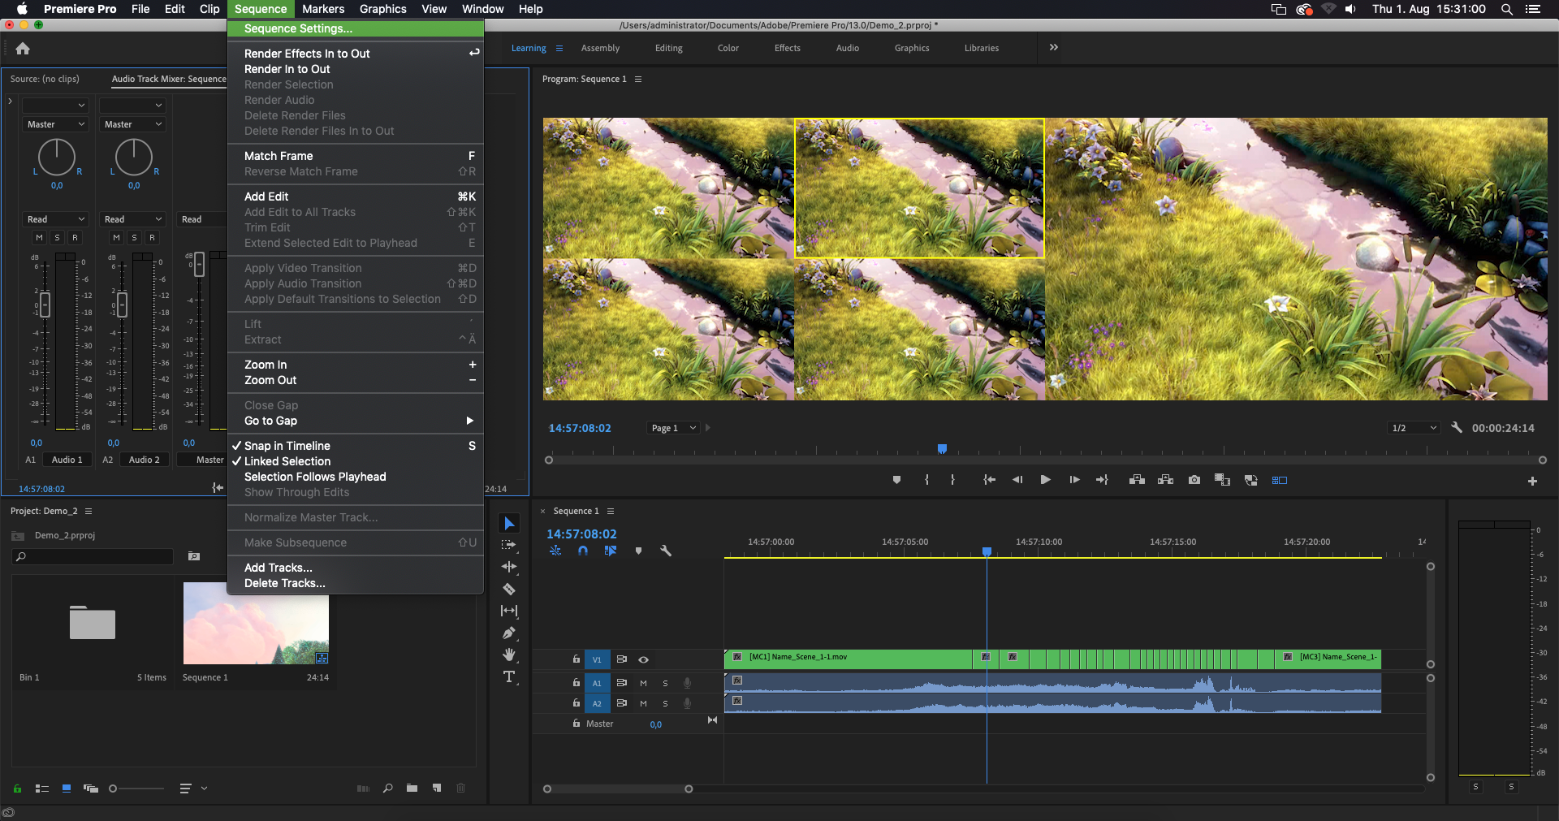The width and height of the screenshot is (1559, 821).
Task: Open Audio 1 Master output dropdown
Action: (55, 124)
